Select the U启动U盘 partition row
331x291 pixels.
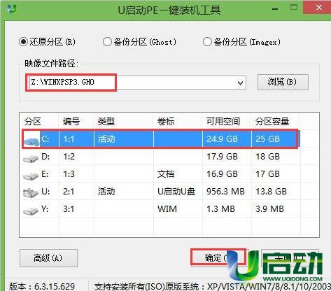pos(161,192)
